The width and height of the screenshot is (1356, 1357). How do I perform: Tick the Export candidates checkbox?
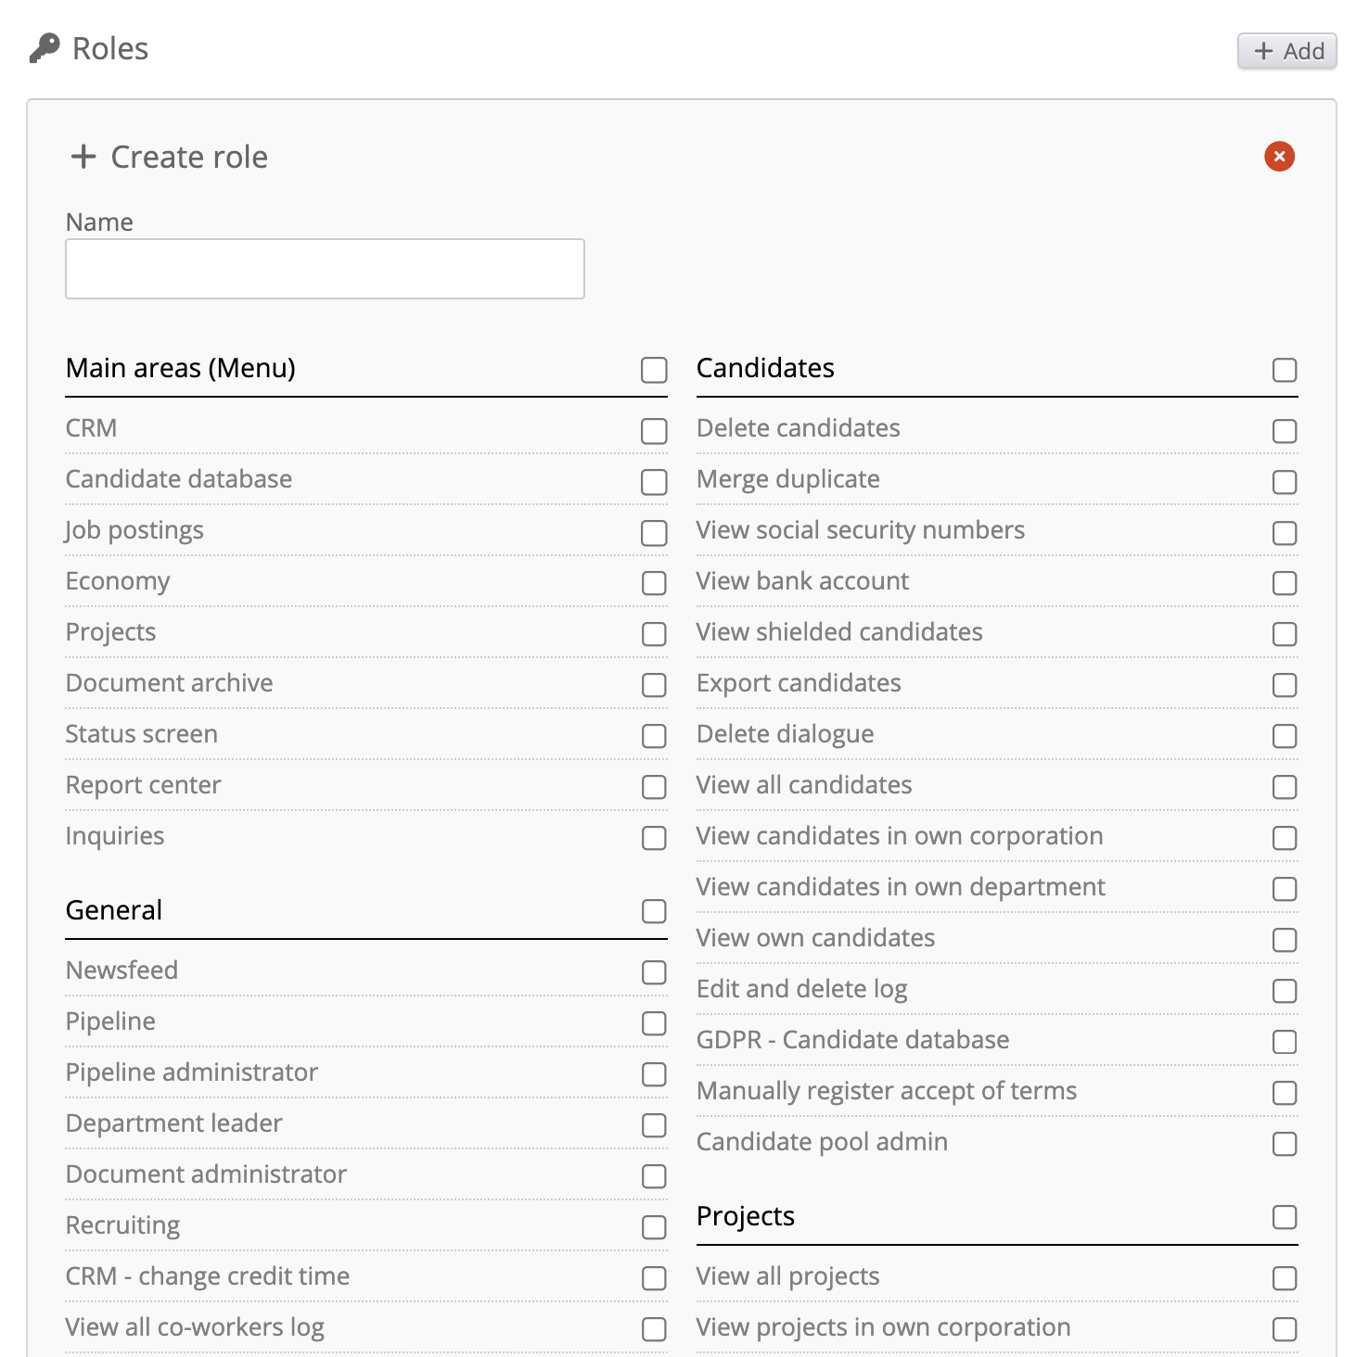point(1285,685)
